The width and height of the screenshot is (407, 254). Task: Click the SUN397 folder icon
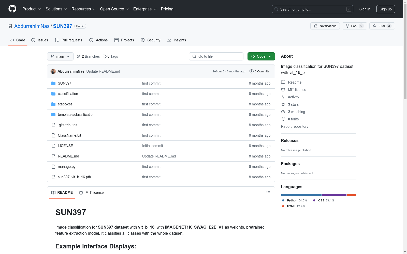click(53, 83)
